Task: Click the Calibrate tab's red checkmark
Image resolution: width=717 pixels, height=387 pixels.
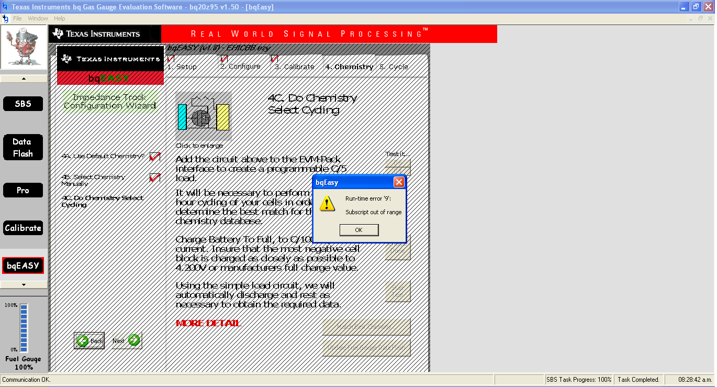Action: 274,59
